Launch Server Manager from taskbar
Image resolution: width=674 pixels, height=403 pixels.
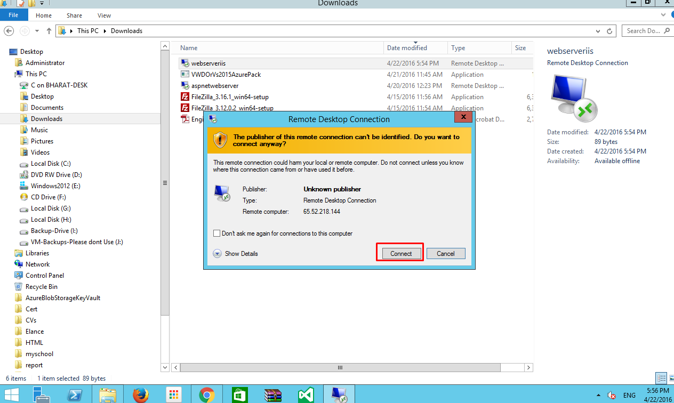[41, 395]
